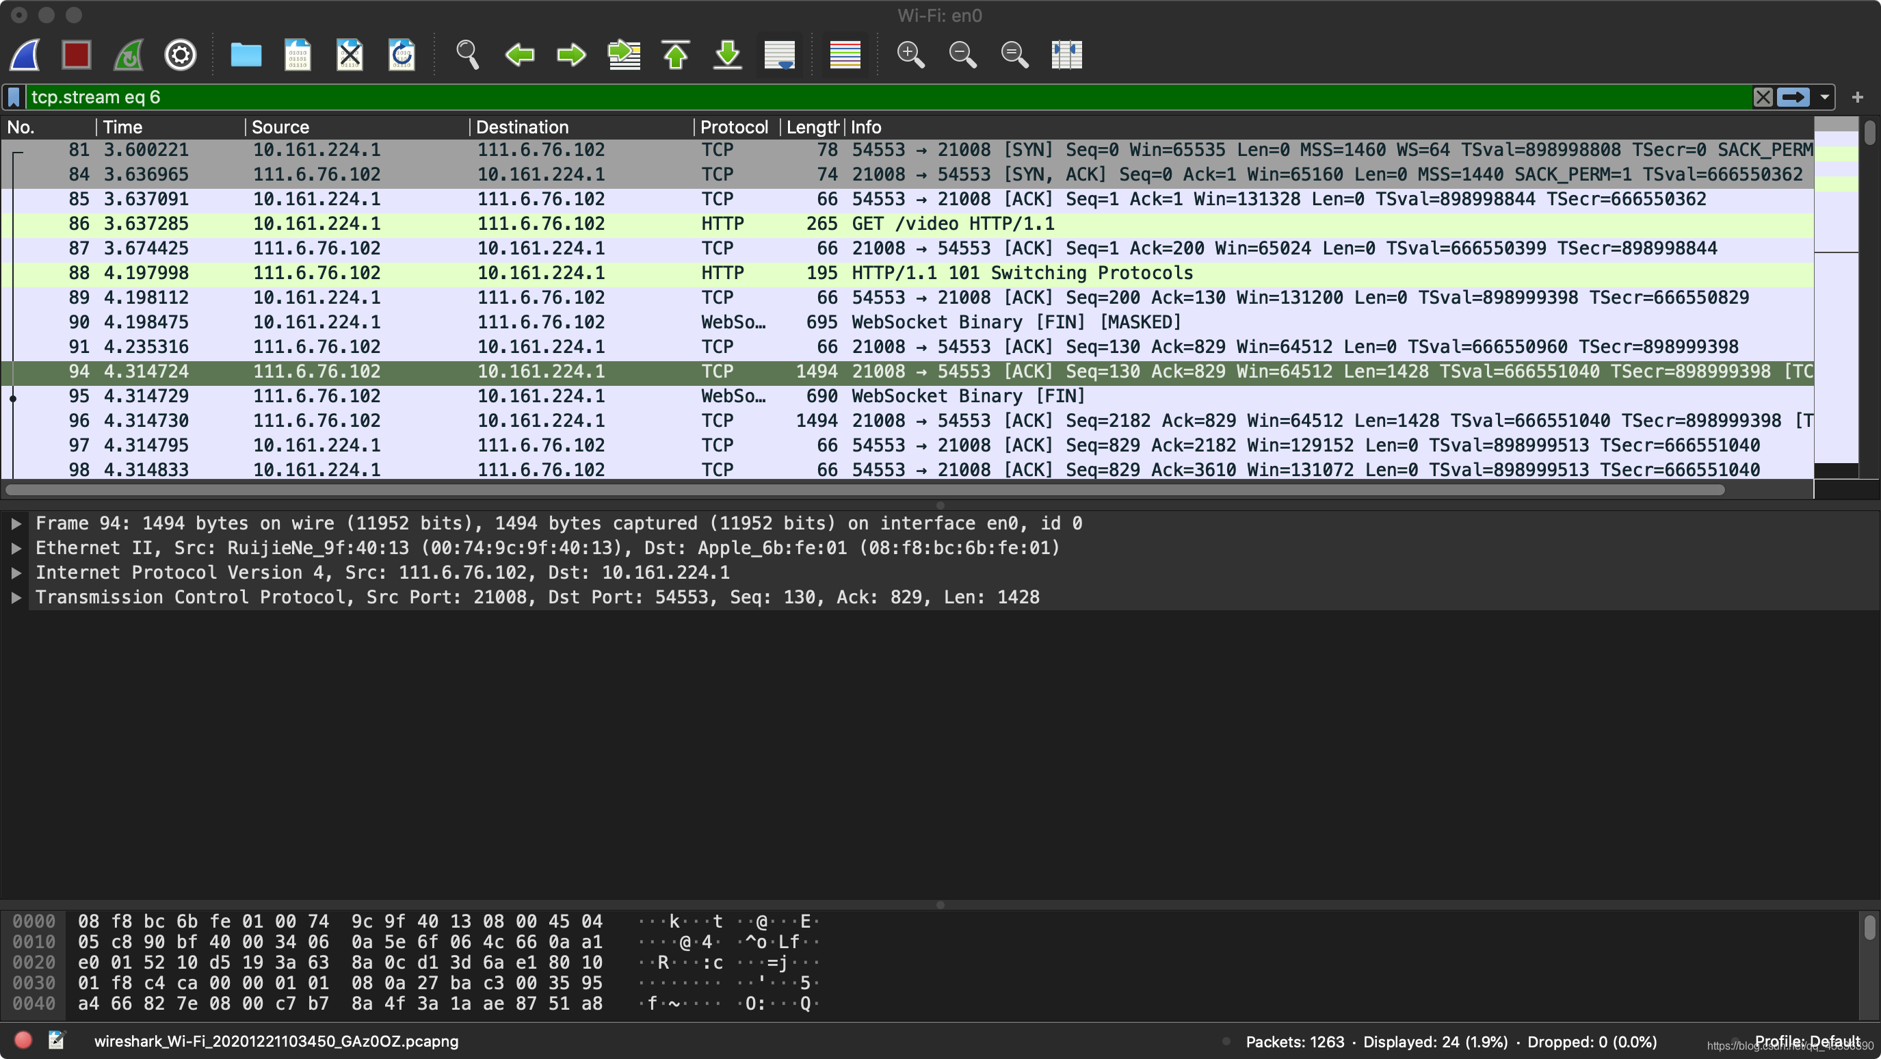Apply the display filter arrow

click(x=1793, y=97)
